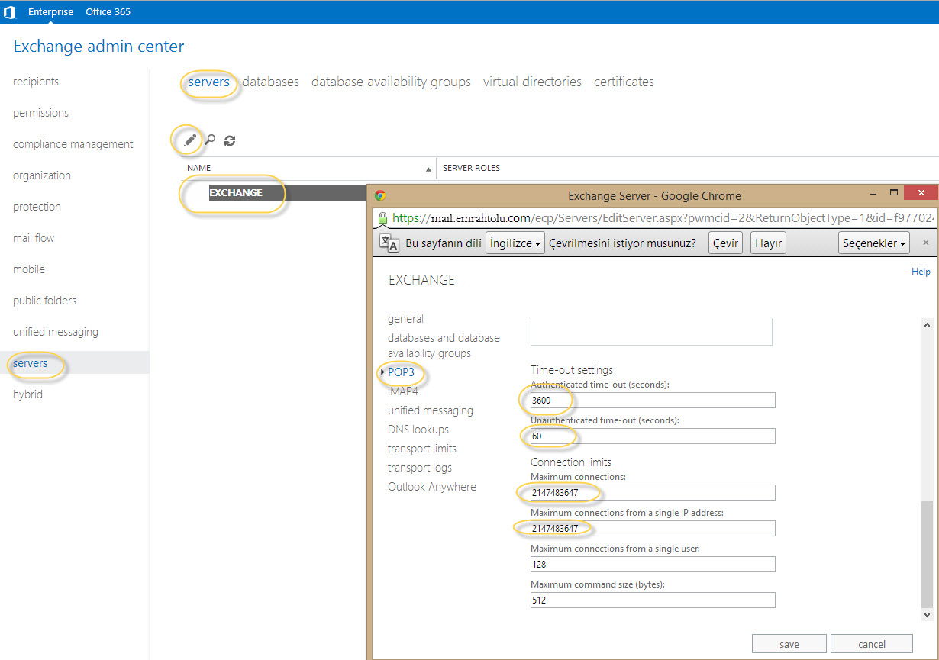The width and height of the screenshot is (939, 660).
Task: Select databases and database availability groups settings
Action: [x=444, y=346]
